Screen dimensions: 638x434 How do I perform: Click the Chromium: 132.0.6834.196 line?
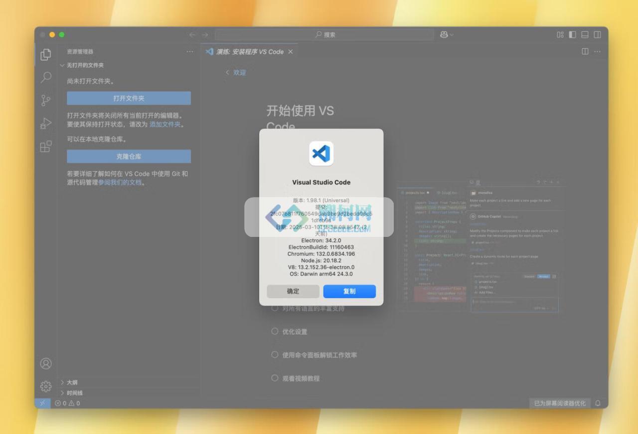pos(321,254)
